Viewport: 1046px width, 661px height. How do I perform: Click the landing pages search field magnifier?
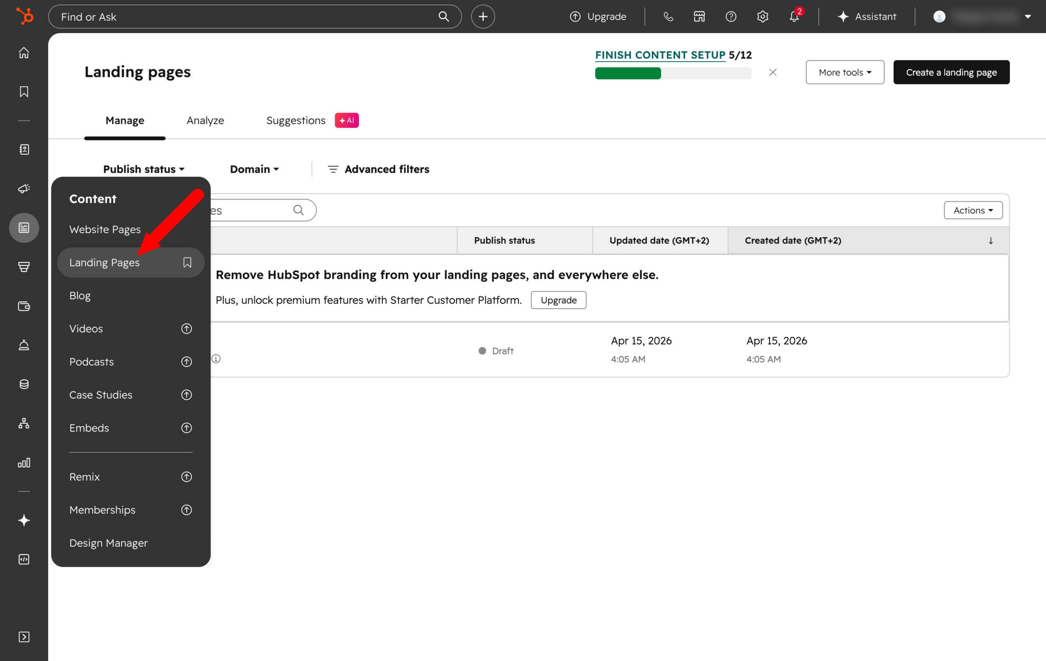(x=298, y=210)
